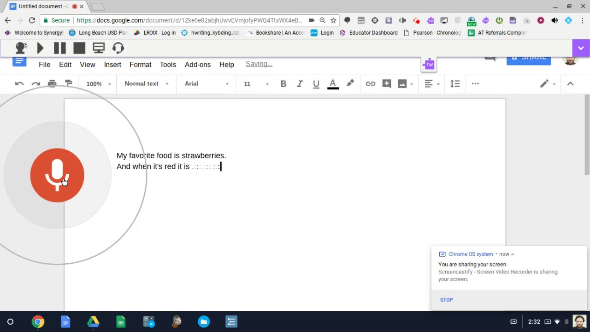Click the address bar URL
Viewport: 590px width, 332px height.
pos(189,20)
